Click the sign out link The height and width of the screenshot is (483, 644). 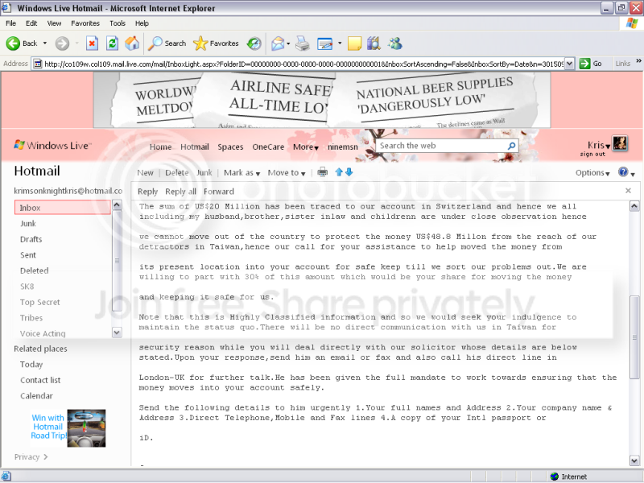pos(592,154)
